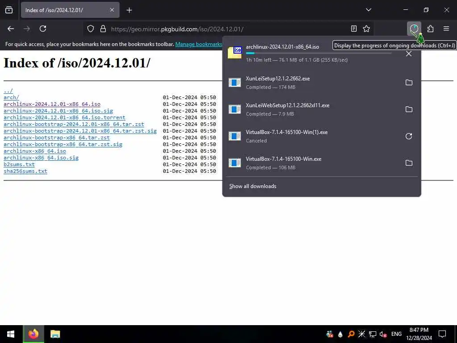
Task: Click VirtualBox-7.1.4-165100-Win.exe file icon
Action: click(235, 163)
